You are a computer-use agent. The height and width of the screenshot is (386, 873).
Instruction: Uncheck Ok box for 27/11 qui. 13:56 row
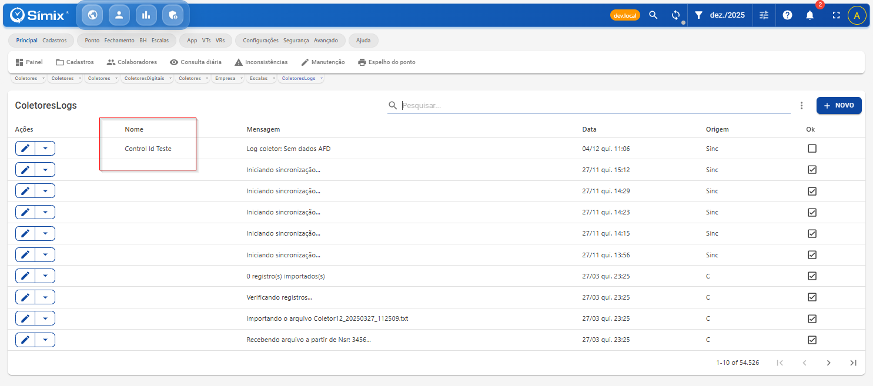pos(812,254)
